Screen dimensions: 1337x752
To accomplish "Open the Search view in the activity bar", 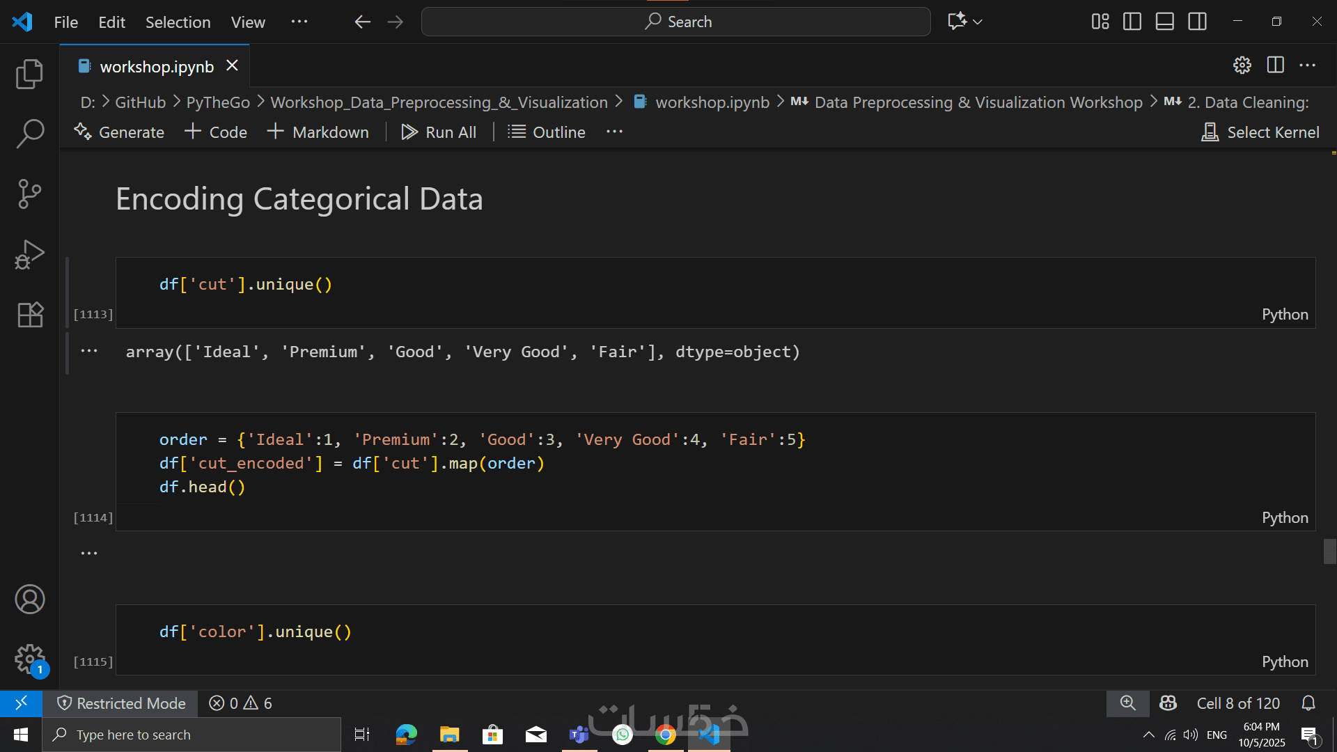I will 29,133.
